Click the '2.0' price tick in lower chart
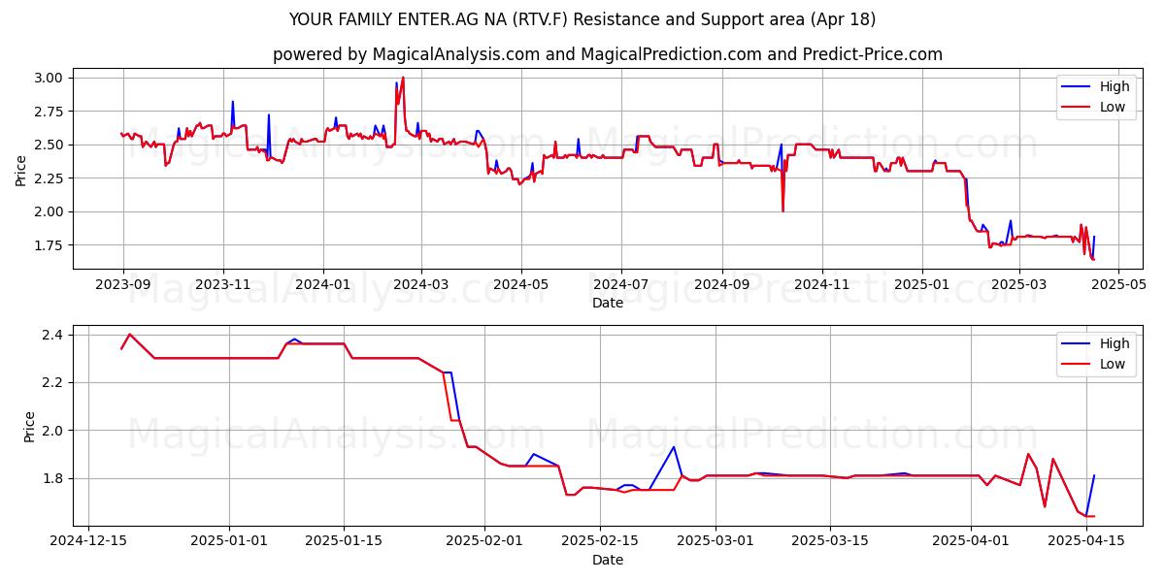This screenshot has height=582, width=1165. [x=52, y=431]
